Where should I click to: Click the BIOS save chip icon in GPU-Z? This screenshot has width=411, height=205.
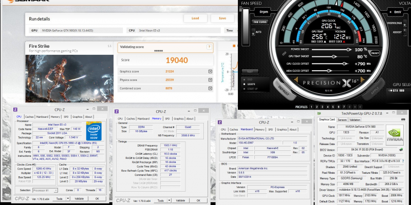click(401, 150)
